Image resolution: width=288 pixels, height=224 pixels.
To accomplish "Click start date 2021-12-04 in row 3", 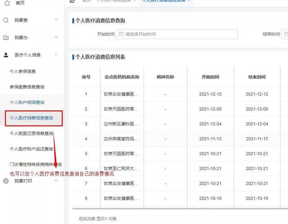I will click(210, 124).
